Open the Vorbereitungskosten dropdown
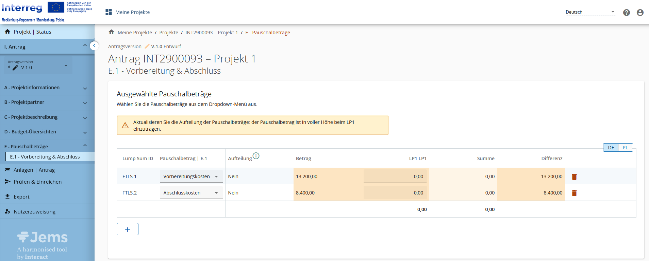 pyautogui.click(x=191, y=176)
